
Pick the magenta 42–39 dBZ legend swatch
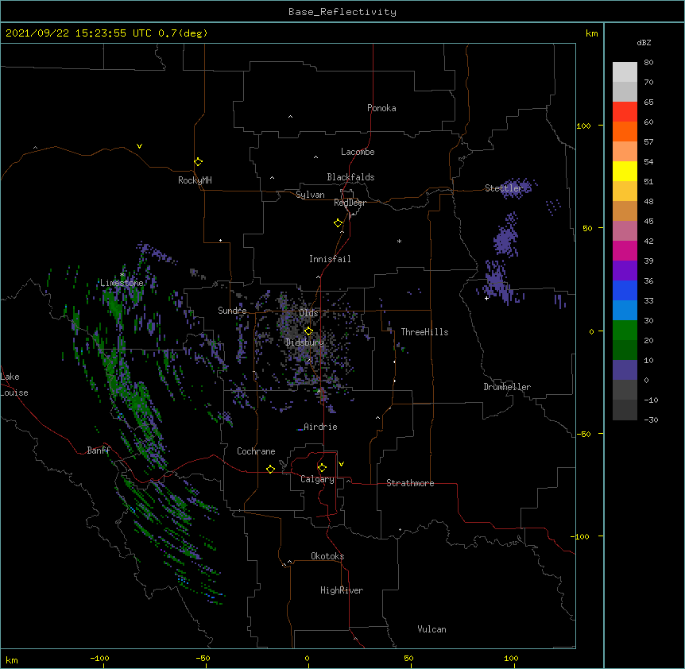[625, 250]
